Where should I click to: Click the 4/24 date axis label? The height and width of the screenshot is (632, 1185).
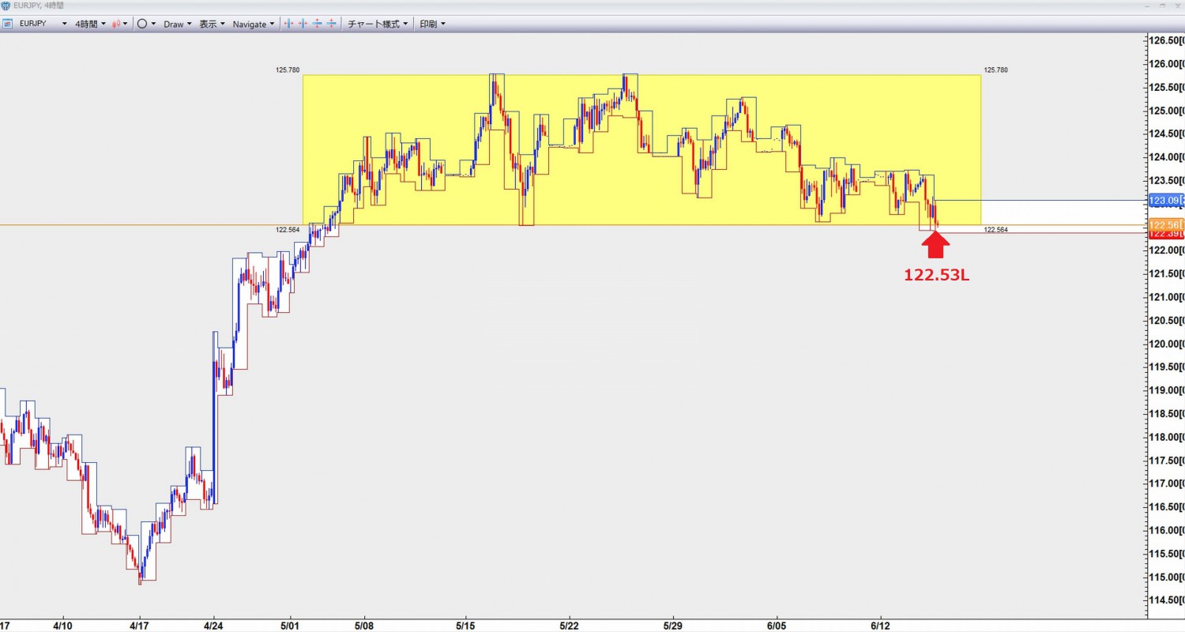coord(215,626)
